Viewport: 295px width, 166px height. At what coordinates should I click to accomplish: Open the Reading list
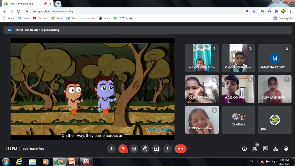(x=283, y=18)
